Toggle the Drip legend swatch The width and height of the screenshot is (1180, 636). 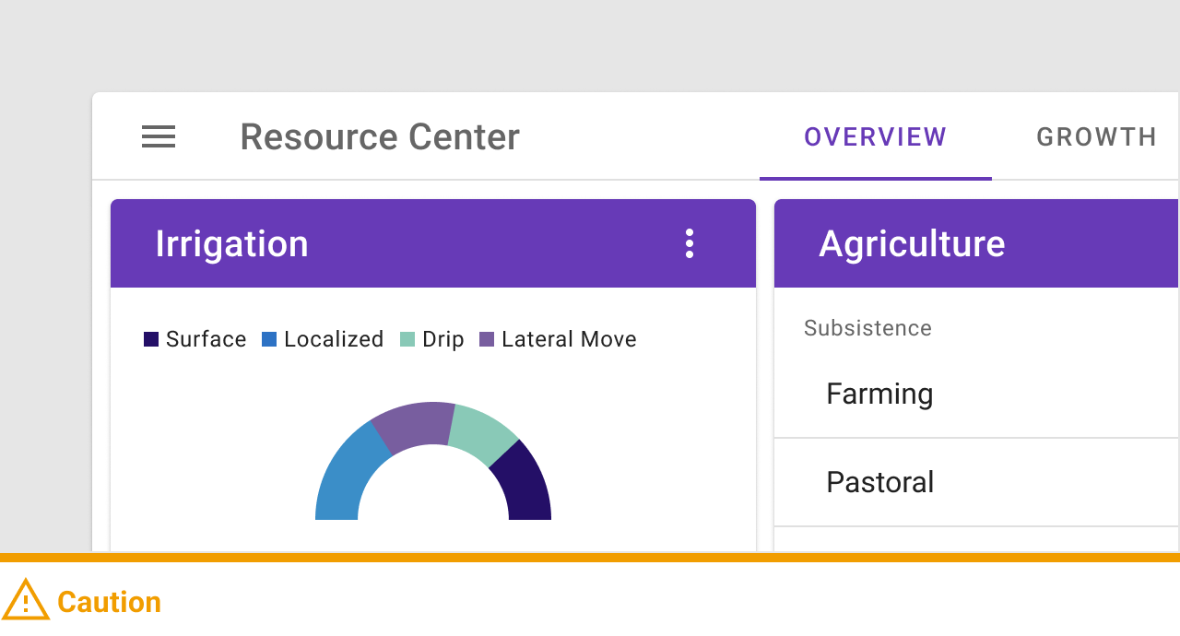point(407,339)
